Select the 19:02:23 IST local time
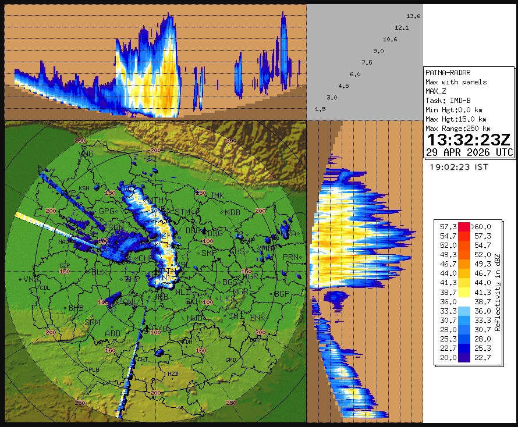Viewport: 518px width, 427px height. point(459,167)
